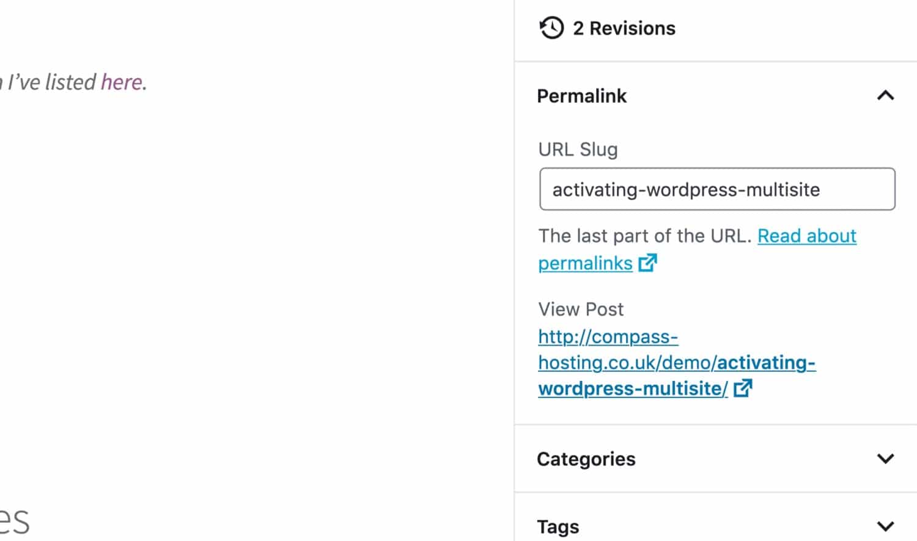Follow the purple 'here' link in the post
This screenshot has height=541, width=917.
click(x=121, y=82)
